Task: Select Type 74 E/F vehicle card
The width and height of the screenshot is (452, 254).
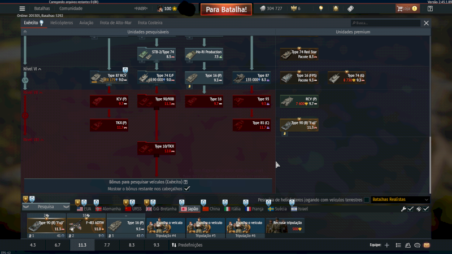Action: tap(157, 78)
